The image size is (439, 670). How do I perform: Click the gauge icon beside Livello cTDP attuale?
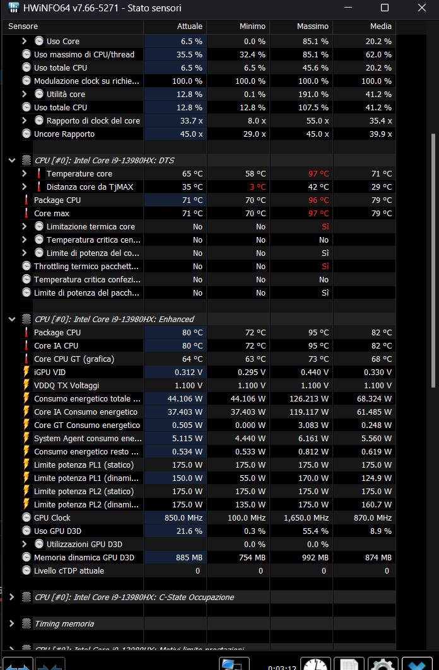point(26,571)
